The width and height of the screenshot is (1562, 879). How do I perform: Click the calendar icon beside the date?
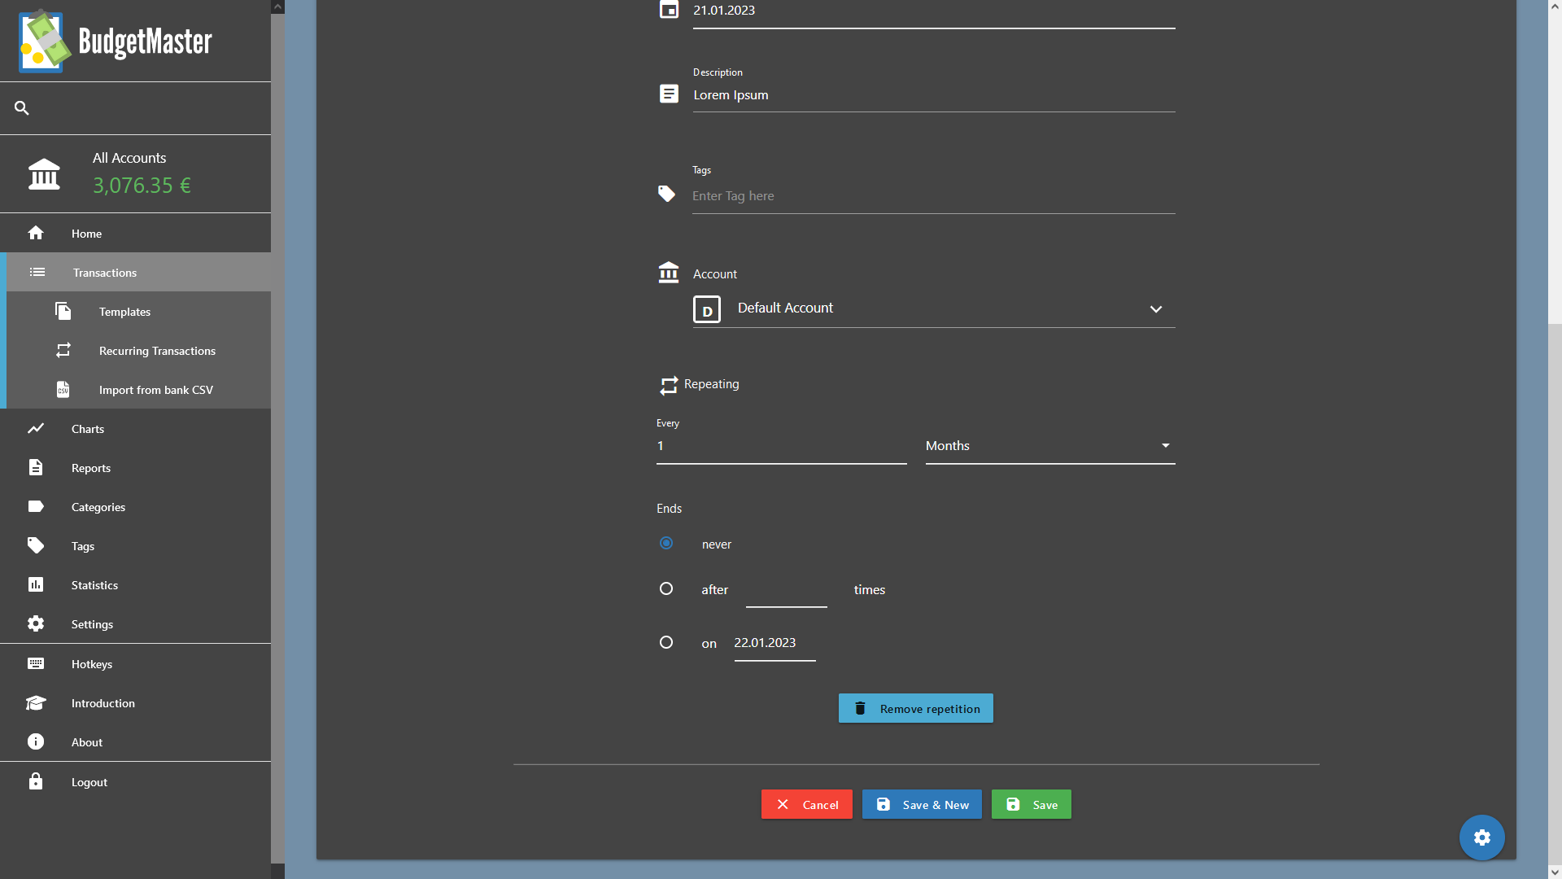tap(669, 10)
